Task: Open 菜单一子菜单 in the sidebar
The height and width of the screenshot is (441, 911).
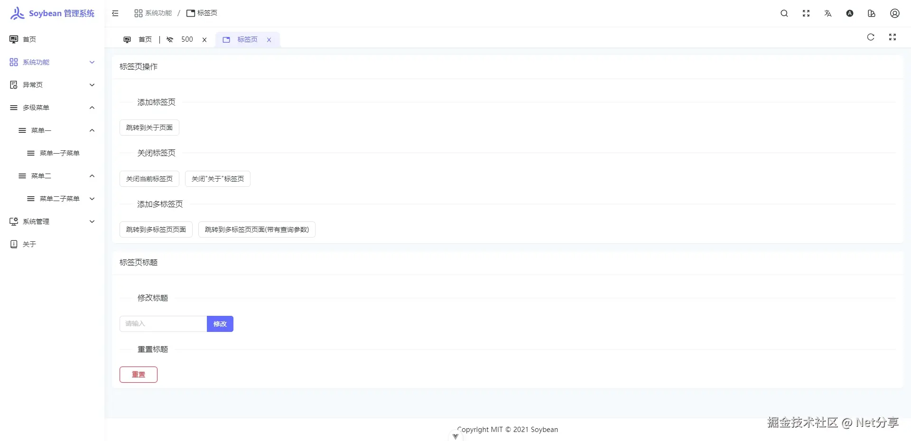Action: 52,153
